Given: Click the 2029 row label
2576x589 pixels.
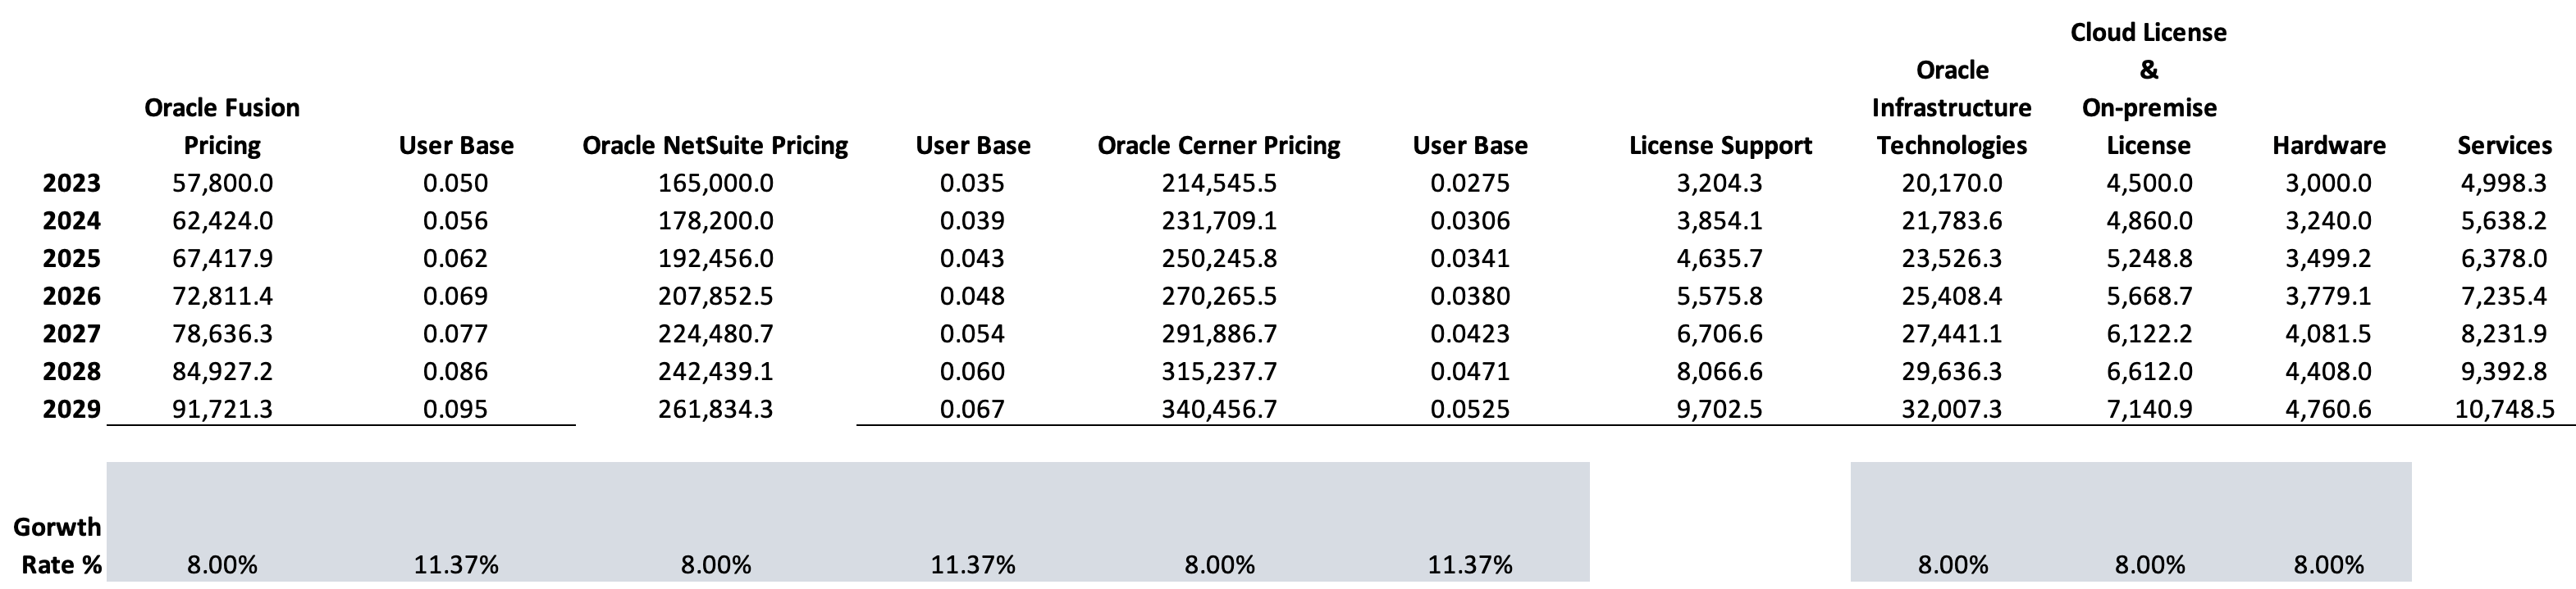Looking at the screenshot, I should [71, 410].
